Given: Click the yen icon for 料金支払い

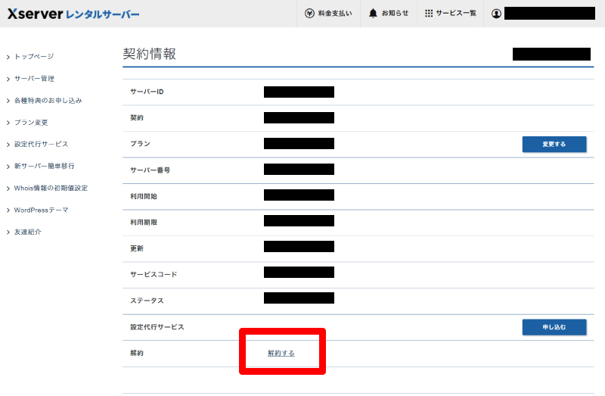Looking at the screenshot, I should [309, 14].
